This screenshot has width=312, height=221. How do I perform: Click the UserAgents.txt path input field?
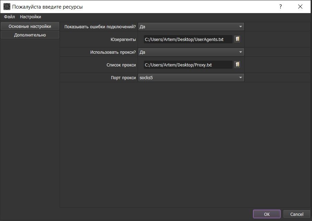(188, 39)
